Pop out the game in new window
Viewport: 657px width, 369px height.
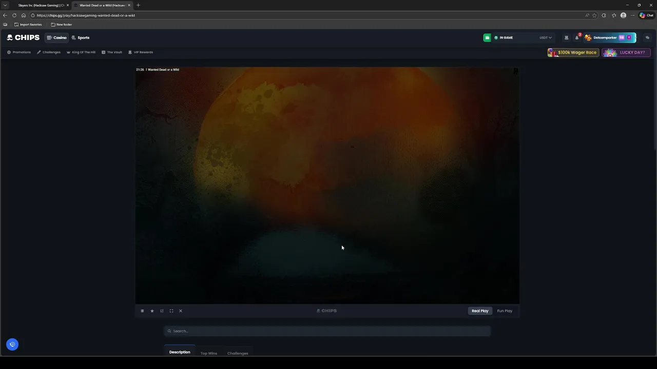pos(162,311)
